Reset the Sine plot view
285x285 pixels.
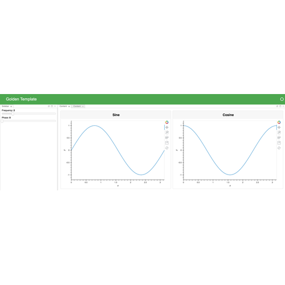(x=167, y=148)
